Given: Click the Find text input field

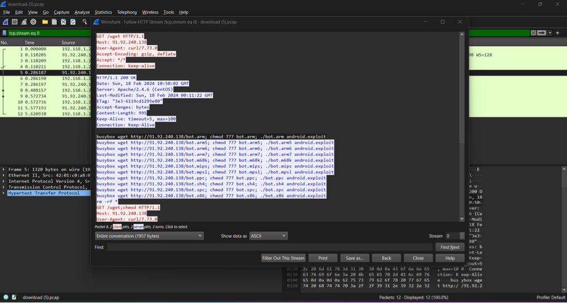Looking at the screenshot, I should (270, 247).
